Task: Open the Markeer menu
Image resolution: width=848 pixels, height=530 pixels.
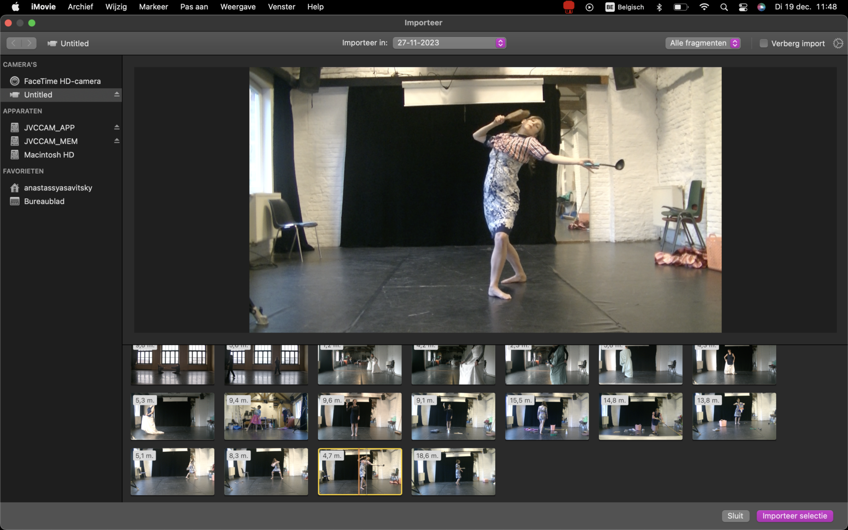Action: [153, 7]
